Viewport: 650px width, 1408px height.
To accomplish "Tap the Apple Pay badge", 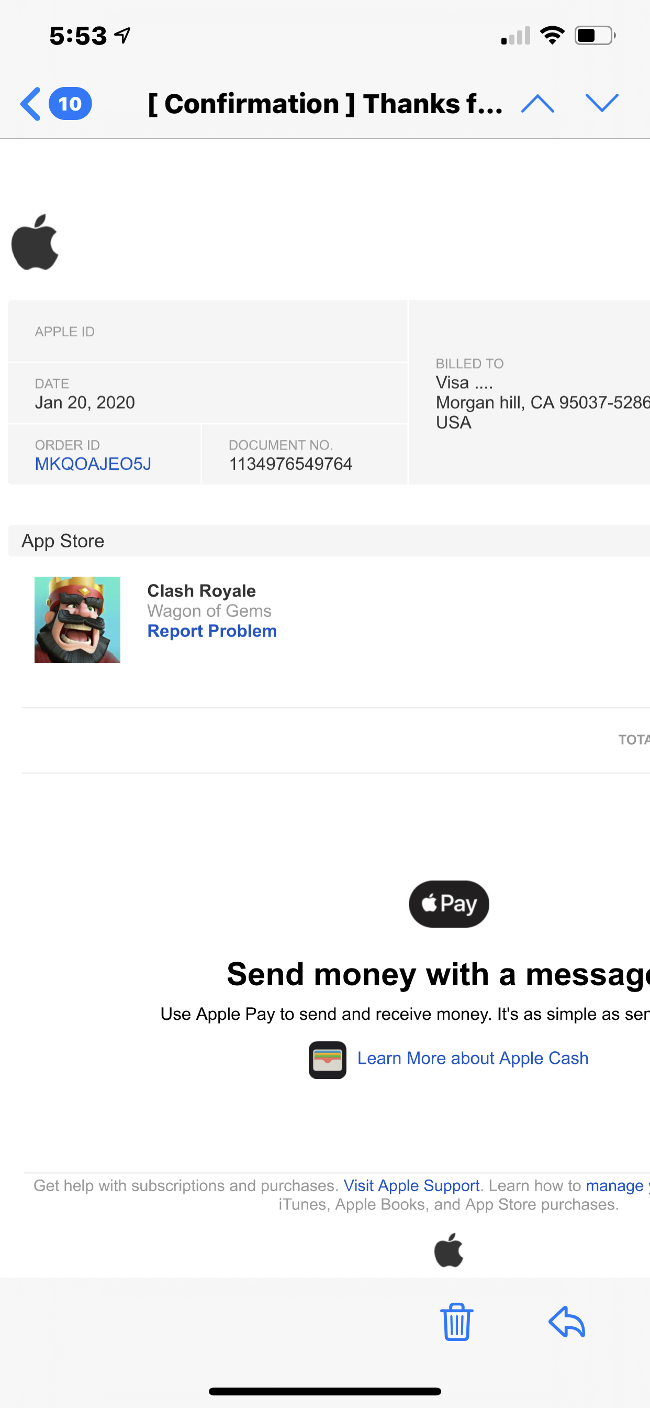I will [x=449, y=904].
